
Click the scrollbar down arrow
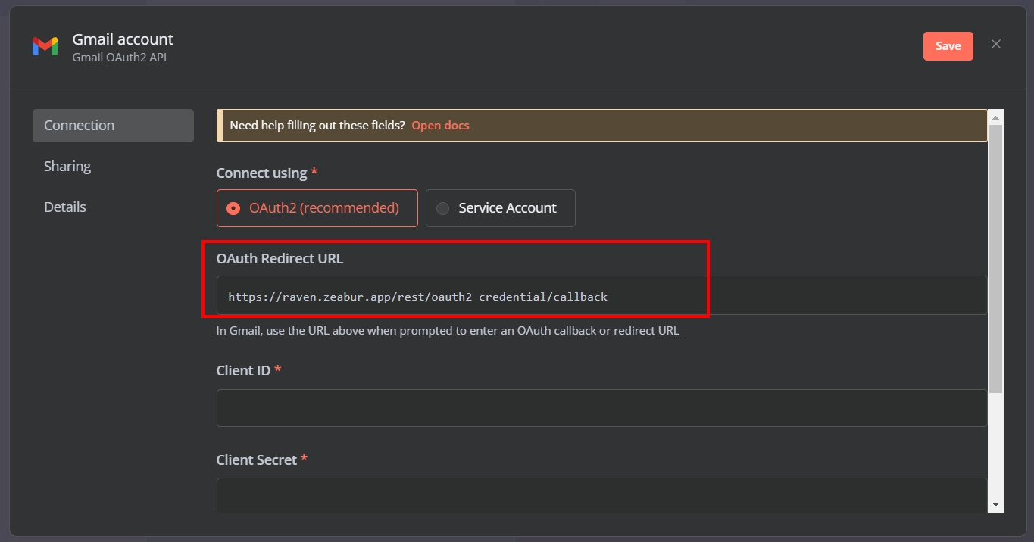(995, 505)
